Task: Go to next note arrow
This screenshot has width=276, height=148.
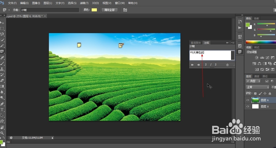Action: tap(198, 65)
